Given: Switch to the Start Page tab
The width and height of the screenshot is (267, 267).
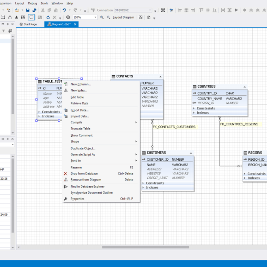Looking at the screenshot, I should point(28,24).
